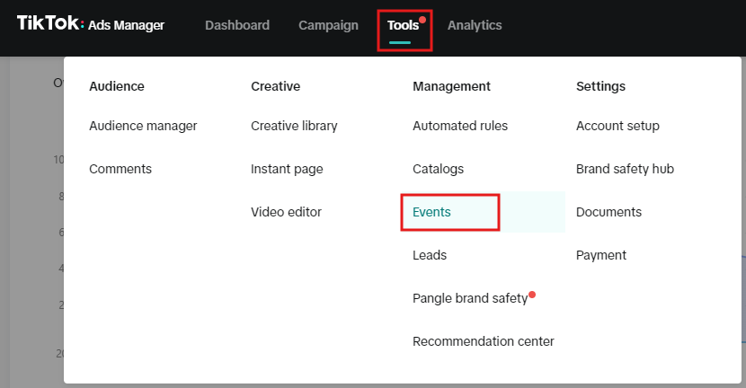Click Events in Management column
The image size is (746, 388).
pyautogui.click(x=431, y=212)
